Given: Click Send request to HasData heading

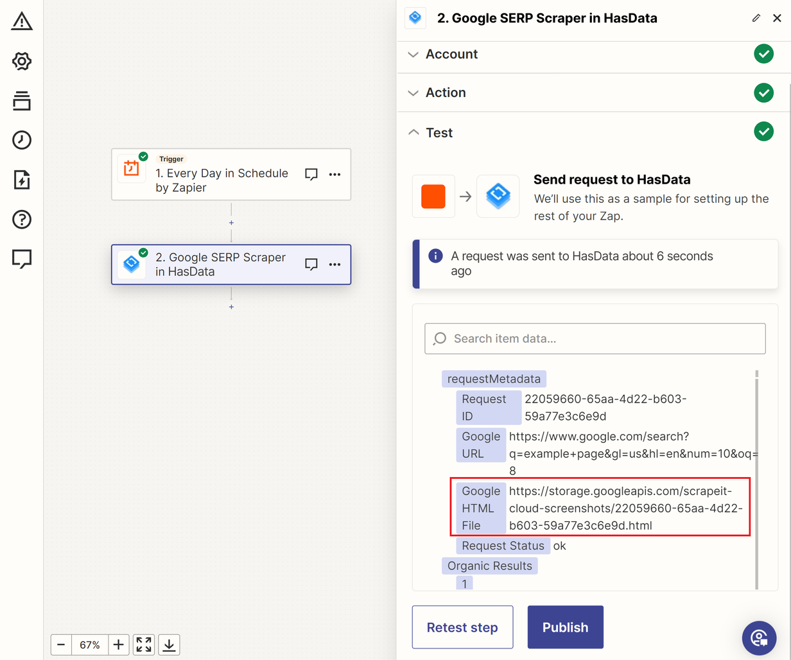Looking at the screenshot, I should (x=612, y=180).
